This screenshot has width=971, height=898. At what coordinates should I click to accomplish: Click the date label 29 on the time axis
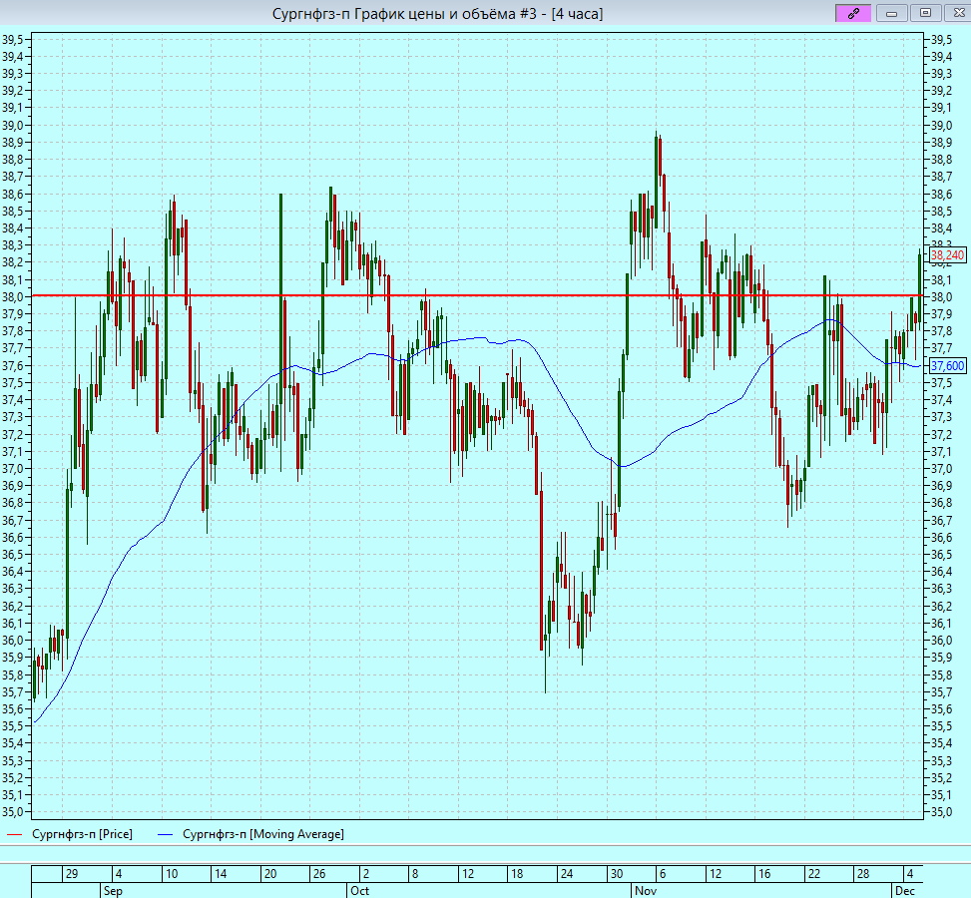(72, 874)
